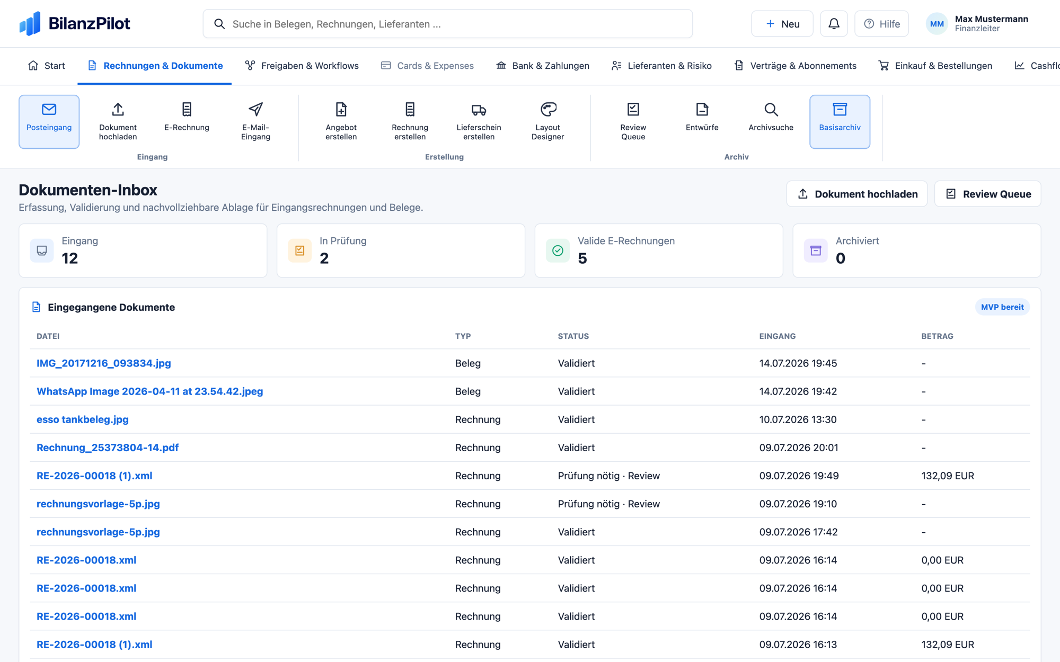Select Rechnung erstellen tool
The image size is (1060, 662).
click(410, 121)
